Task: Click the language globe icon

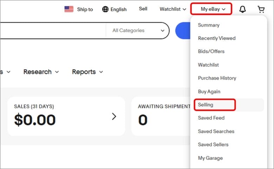Action: [105, 9]
